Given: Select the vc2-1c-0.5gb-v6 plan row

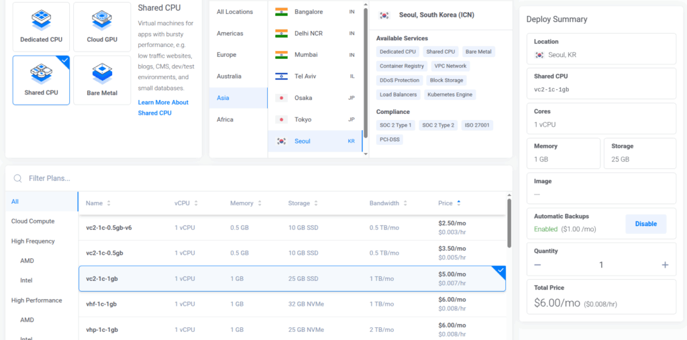Looking at the screenshot, I should [x=293, y=228].
